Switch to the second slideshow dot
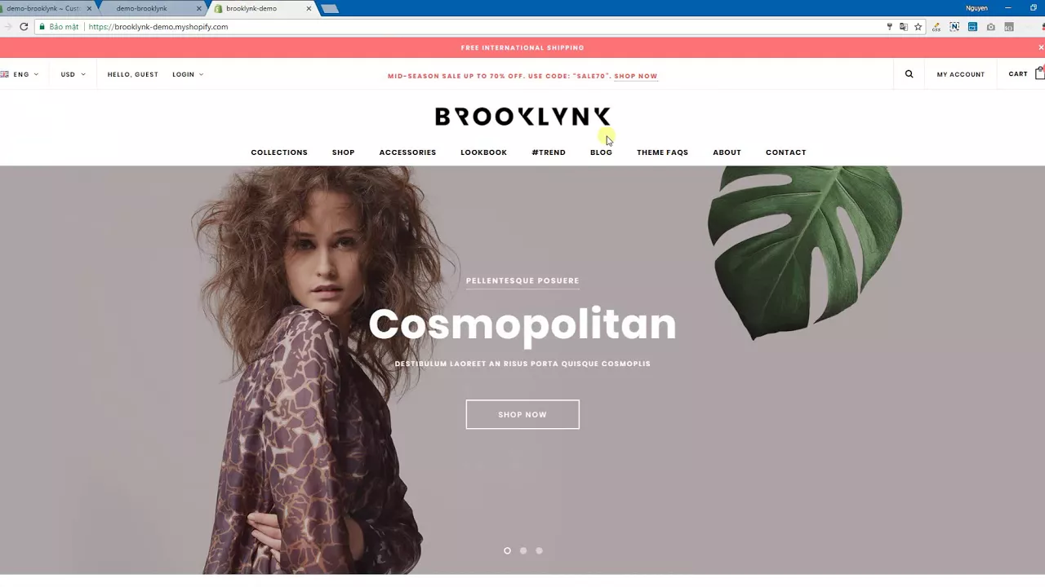This screenshot has width=1045, height=587. click(523, 550)
